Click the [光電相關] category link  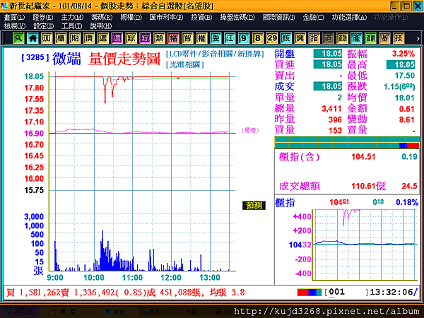tap(185, 64)
